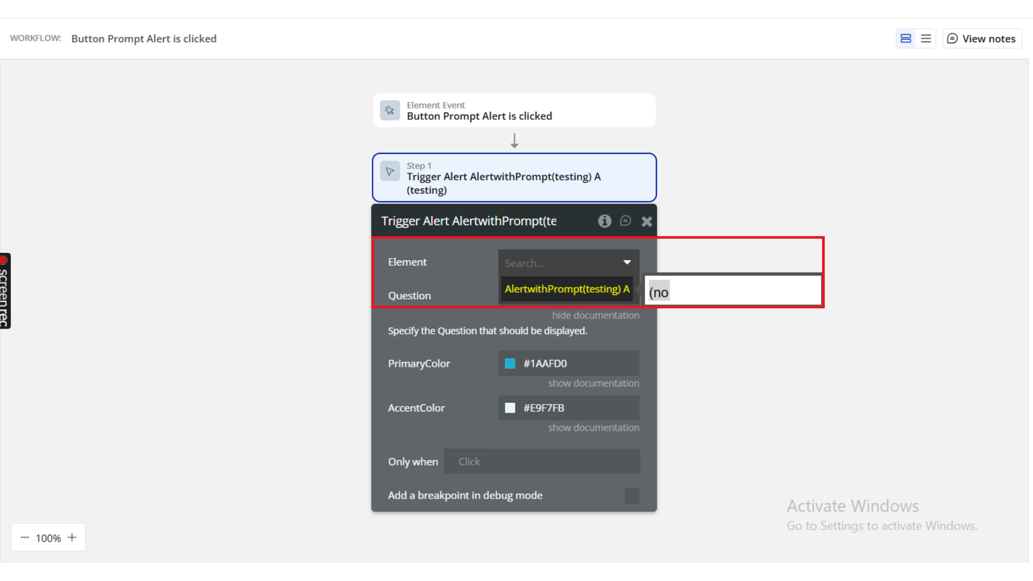The width and height of the screenshot is (1033, 581).
Task: Show documentation for AccentColor
Action: coord(593,428)
